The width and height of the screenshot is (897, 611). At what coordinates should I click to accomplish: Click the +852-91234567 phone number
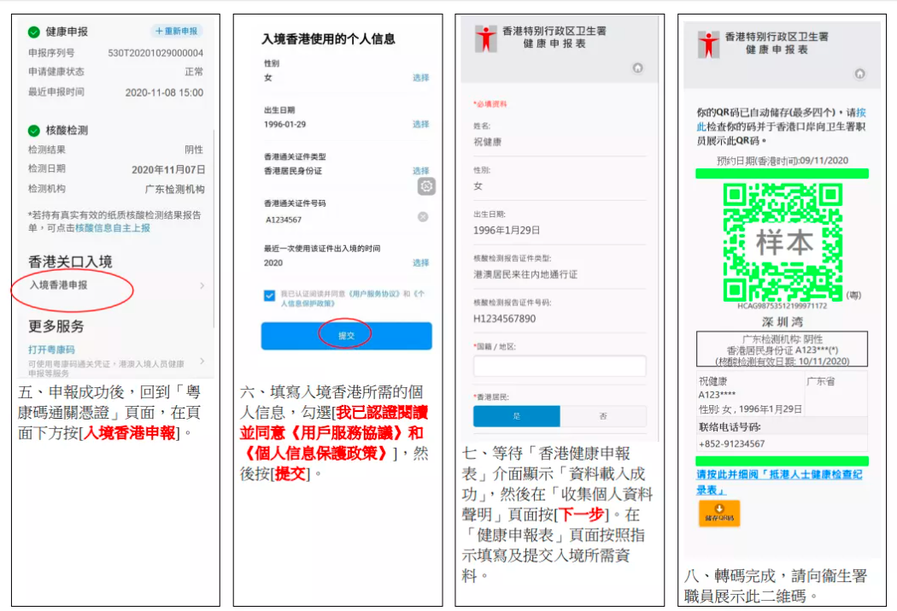pyautogui.click(x=731, y=444)
